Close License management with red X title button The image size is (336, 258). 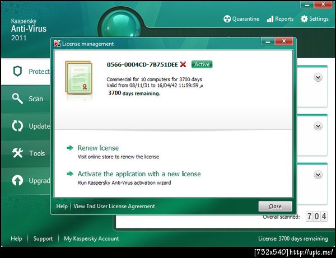point(284,41)
